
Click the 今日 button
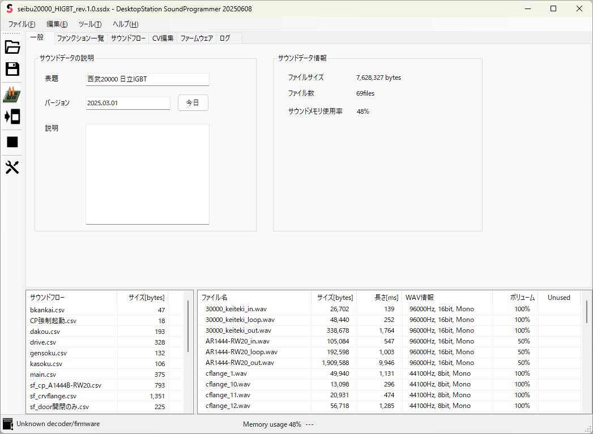coord(193,103)
